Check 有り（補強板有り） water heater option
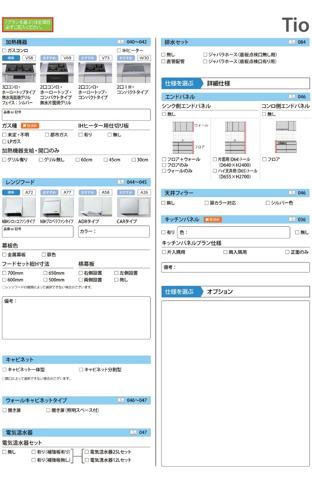 (x=34, y=452)
